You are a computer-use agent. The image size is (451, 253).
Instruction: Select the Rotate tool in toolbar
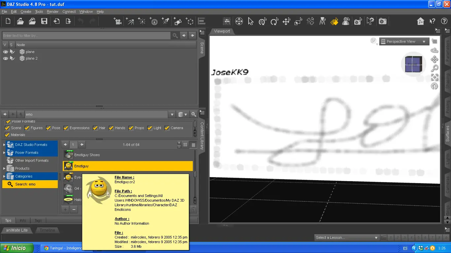coord(274,21)
